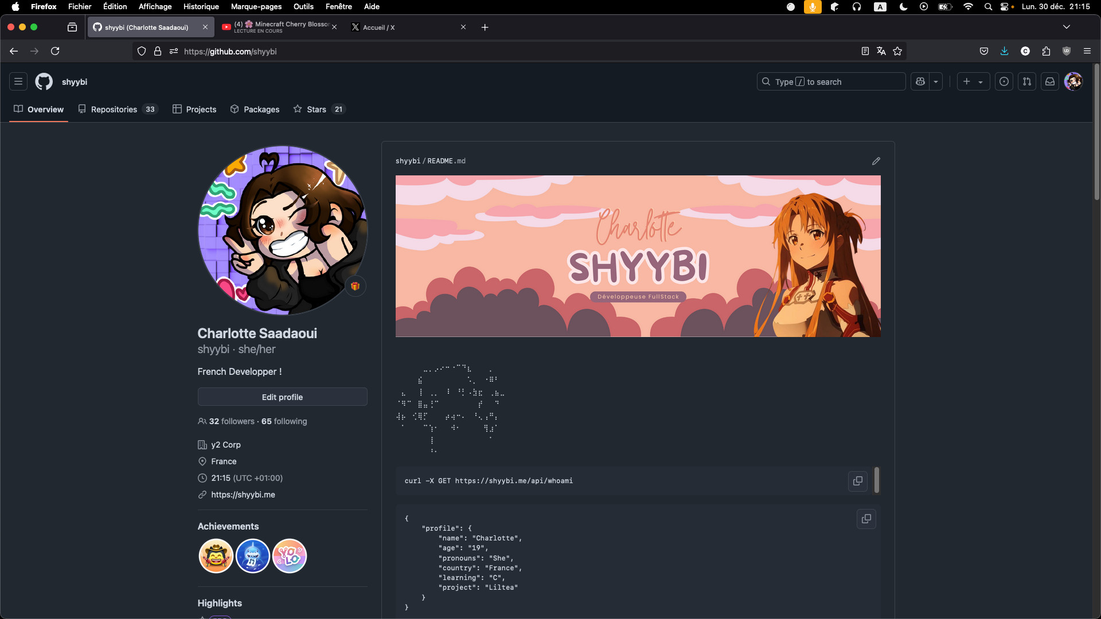Open the Outils menu

(303, 7)
